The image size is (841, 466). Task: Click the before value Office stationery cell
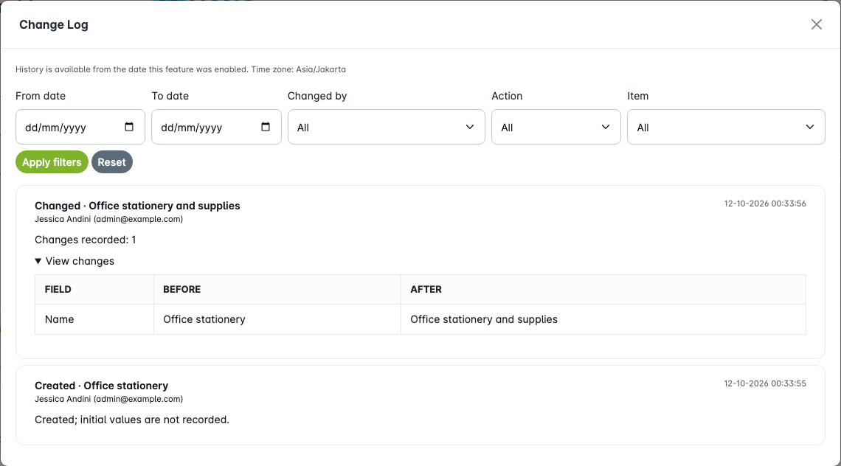coord(277,319)
